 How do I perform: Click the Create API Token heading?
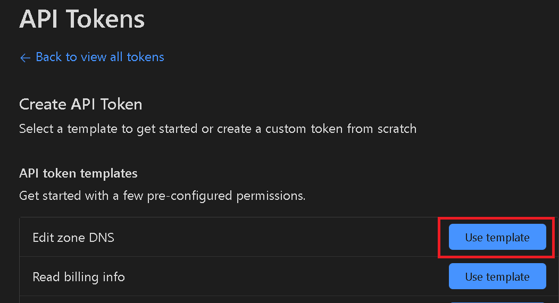coord(81,104)
